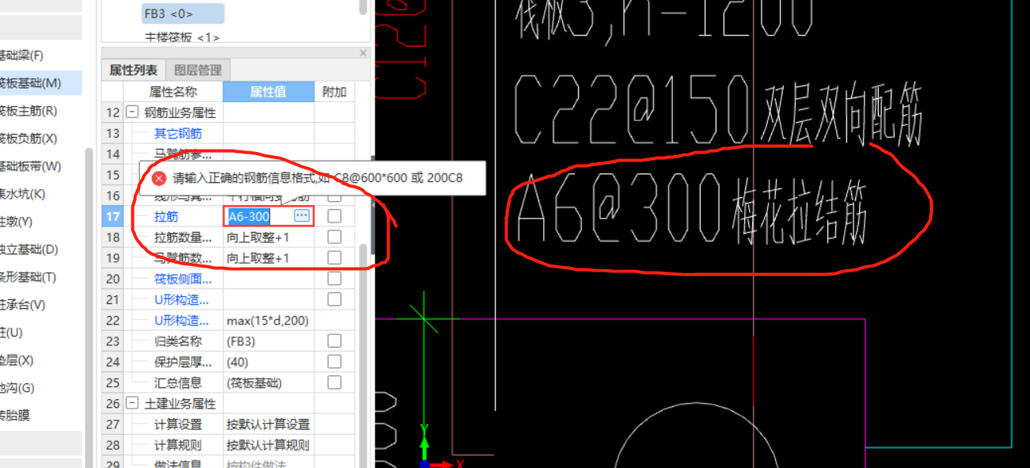Tick the 附加 checkbox for row 20 筏板侧面

click(334, 279)
